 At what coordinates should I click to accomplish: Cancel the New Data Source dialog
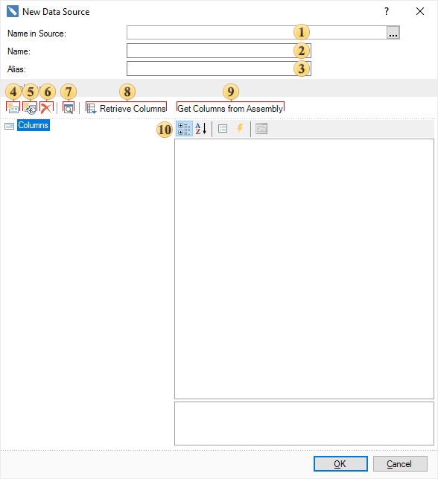coord(400,463)
